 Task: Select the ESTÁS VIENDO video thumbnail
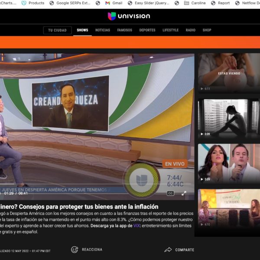[229, 73]
